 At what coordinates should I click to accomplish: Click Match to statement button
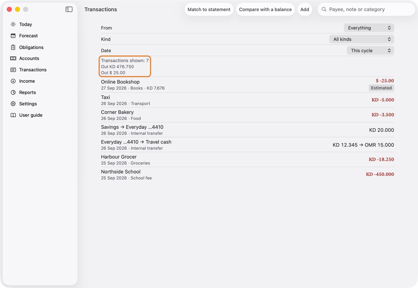(209, 9)
